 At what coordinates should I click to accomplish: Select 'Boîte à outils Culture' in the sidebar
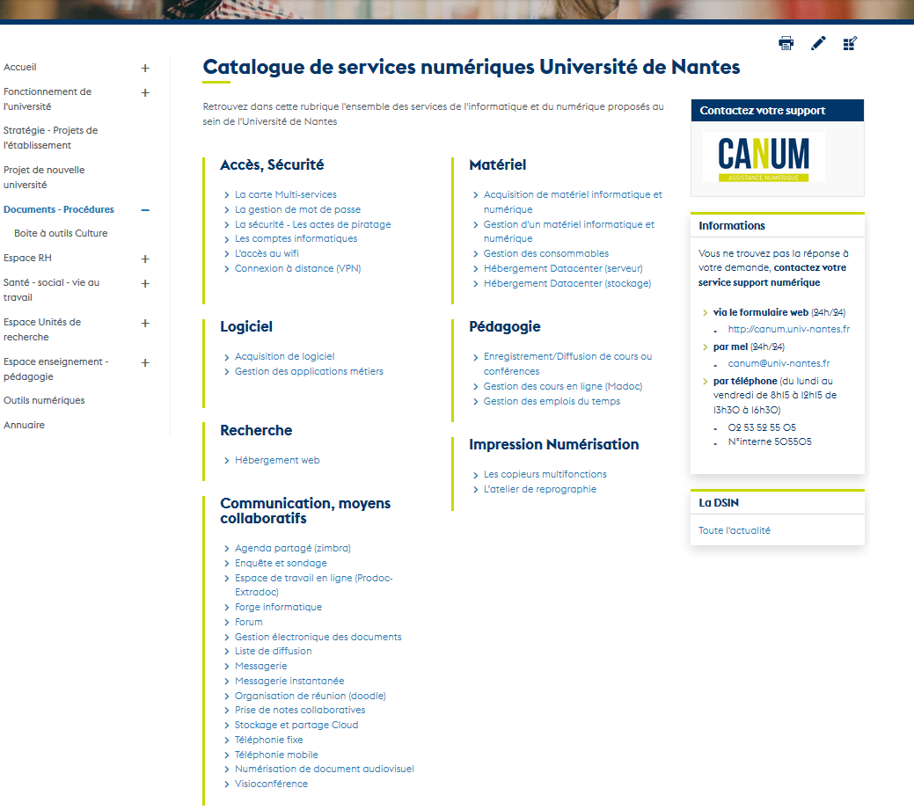pos(61,233)
